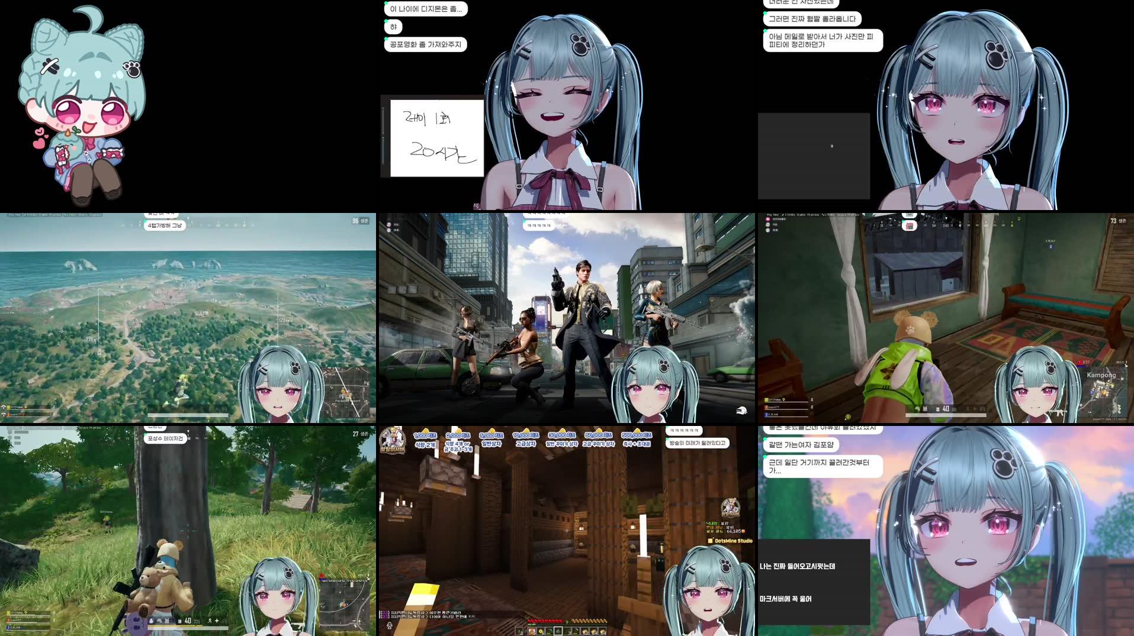Click the '96 생존' survivor counter
1134x636 pixels.
(x=360, y=221)
